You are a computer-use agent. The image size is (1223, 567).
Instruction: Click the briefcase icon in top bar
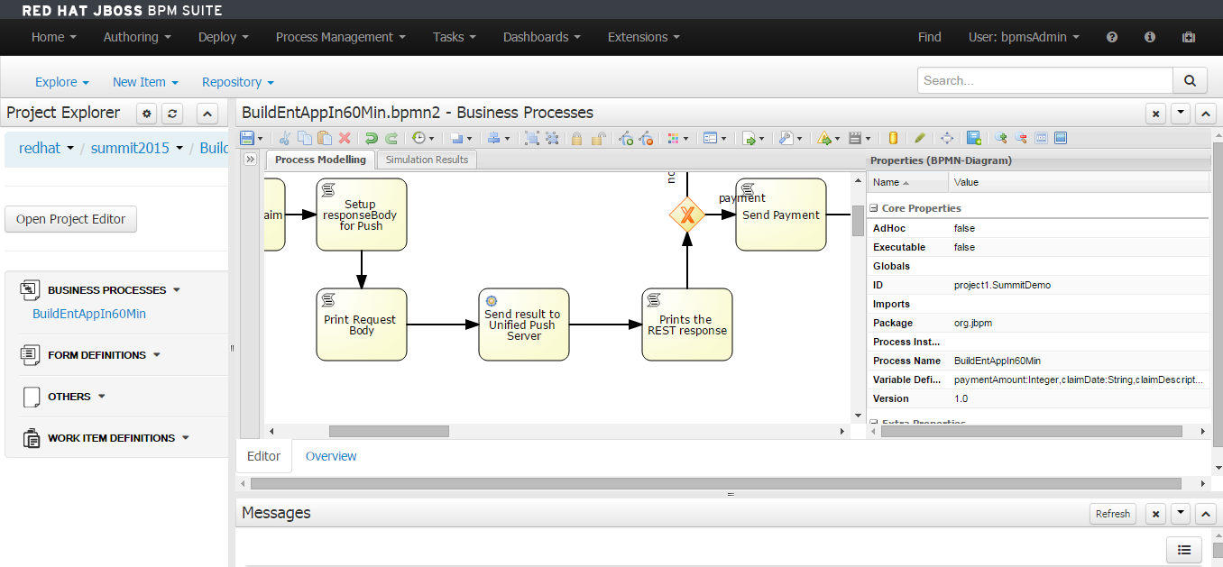pos(1189,37)
